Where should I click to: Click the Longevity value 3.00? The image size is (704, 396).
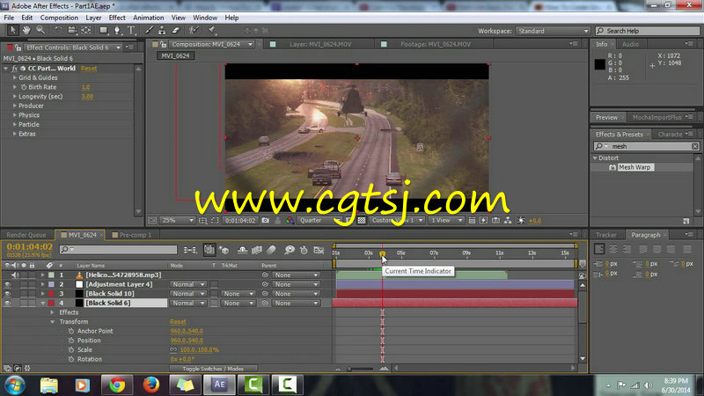[87, 97]
